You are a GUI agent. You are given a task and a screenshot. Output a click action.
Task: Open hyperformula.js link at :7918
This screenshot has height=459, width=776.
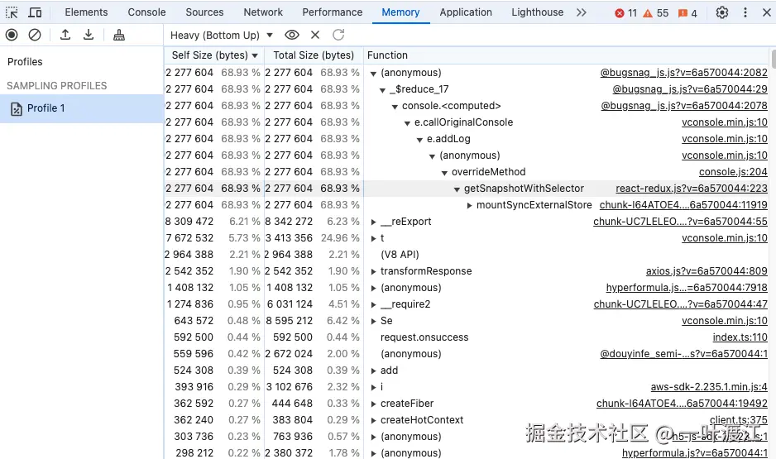[x=687, y=287]
